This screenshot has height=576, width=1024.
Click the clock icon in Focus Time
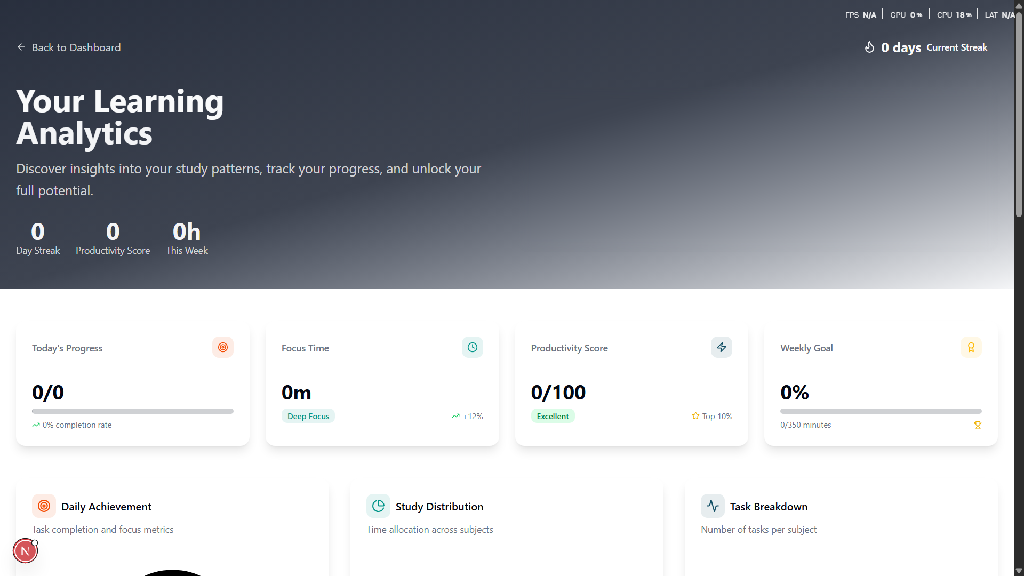(x=472, y=347)
